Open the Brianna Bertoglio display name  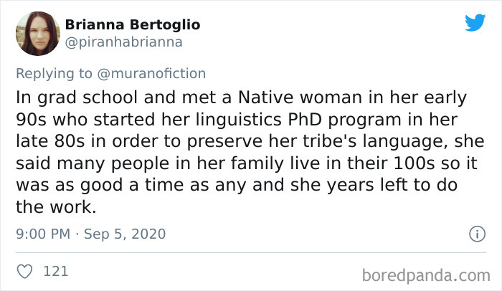click(x=133, y=24)
